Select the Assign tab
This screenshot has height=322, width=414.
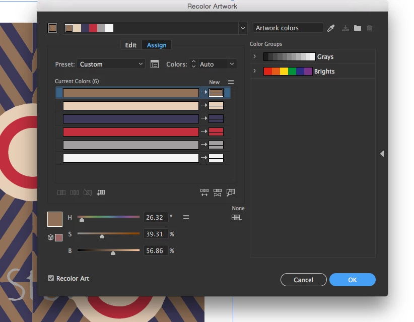coord(157,45)
